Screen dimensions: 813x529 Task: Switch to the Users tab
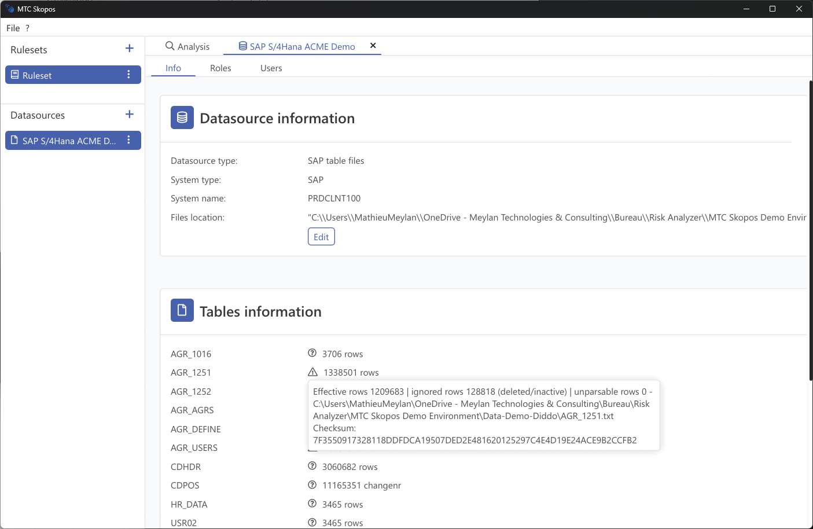(271, 68)
